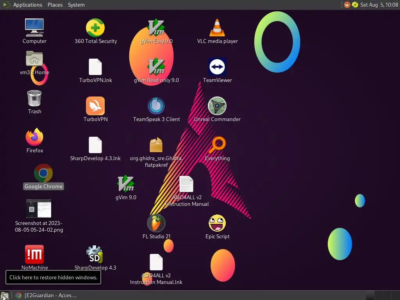Click the 'Unreal Commander' label text
Image resolution: width=400 pixels, height=300 pixels.
pos(217,120)
